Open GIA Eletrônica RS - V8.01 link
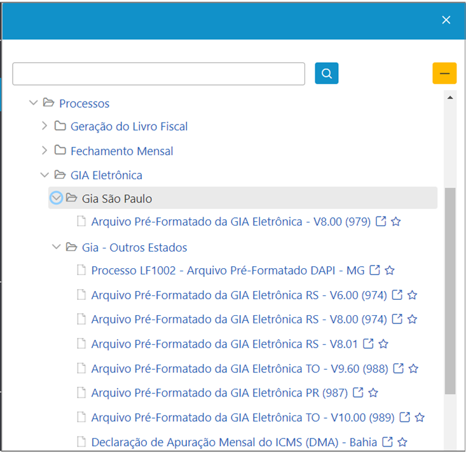The height and width of the screenshot is (453, 466). tap(224, 344)
